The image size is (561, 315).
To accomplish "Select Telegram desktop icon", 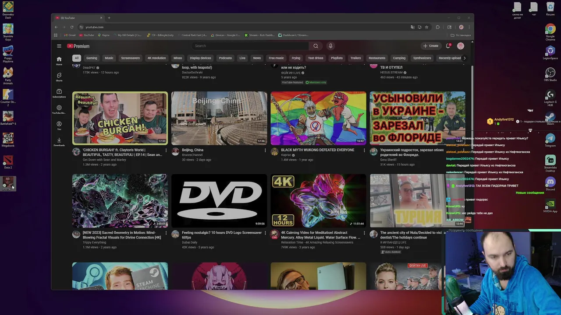I will pos(550,140).
